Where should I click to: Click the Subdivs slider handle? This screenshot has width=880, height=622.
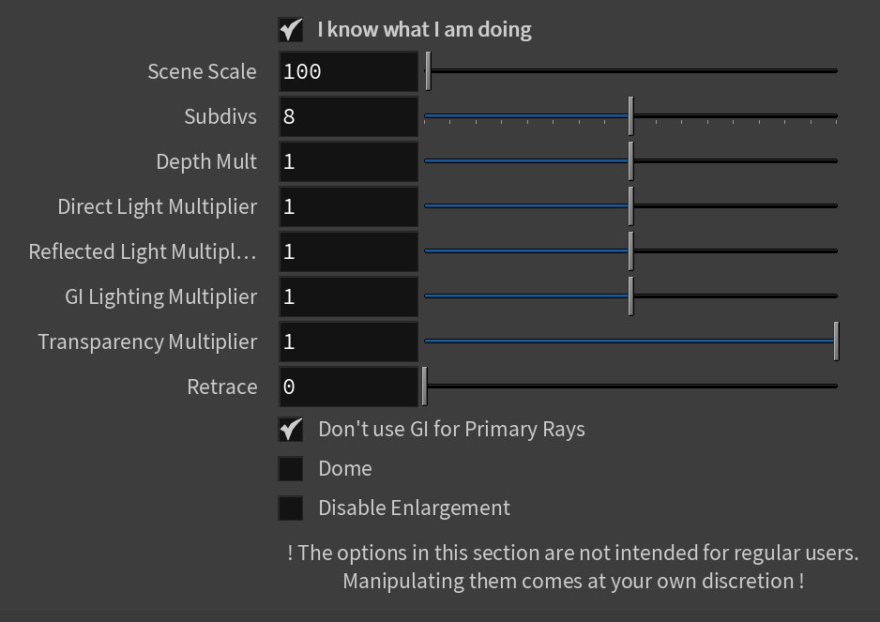click(631, 115)
